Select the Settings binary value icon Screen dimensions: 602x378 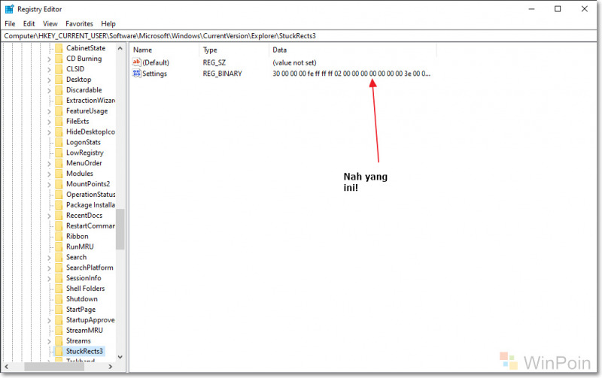click(x=137, y=73)
